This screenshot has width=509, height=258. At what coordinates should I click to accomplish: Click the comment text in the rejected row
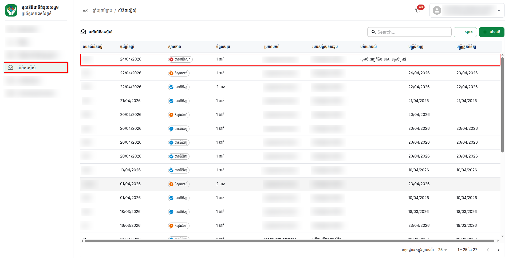(x=383, y=59)
